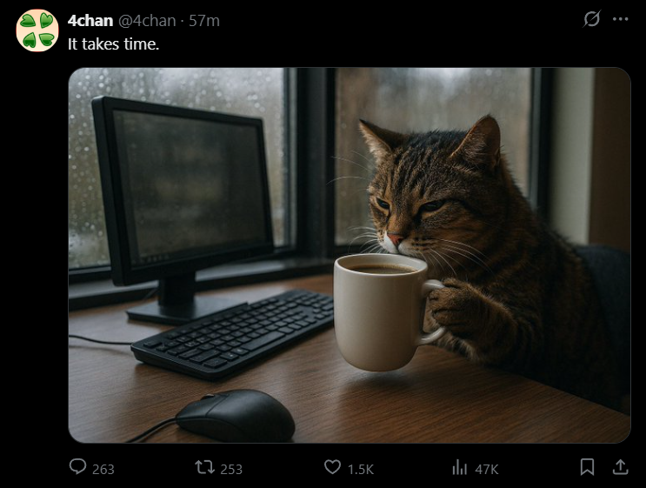Click the 47K views count
This screenshot has height=488, width=646.
click(x=487, y=469)
